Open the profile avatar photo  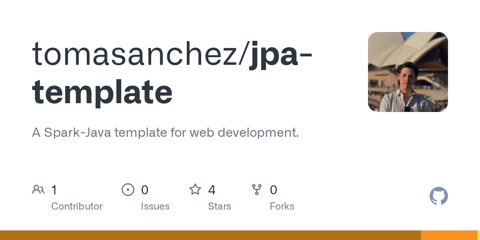click(408, 72)
